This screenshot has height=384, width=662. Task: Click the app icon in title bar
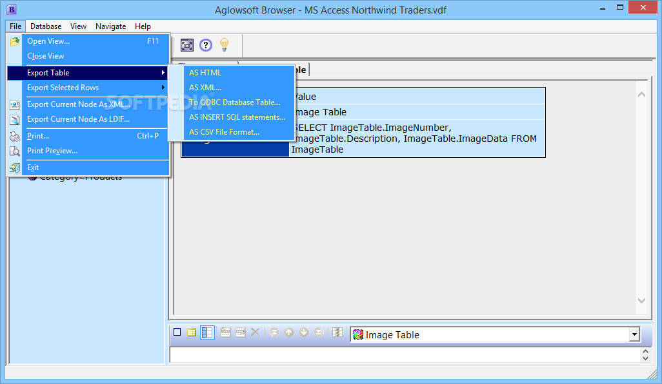pyautogui.click(x=12, y=9)
